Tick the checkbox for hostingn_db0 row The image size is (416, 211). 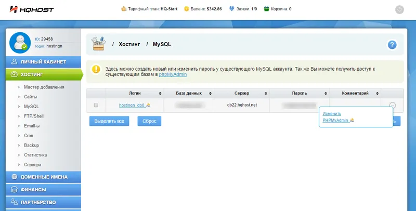[96, 105]
